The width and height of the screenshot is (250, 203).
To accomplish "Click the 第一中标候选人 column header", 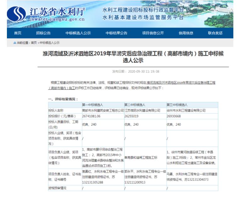I will click(92, 104).
